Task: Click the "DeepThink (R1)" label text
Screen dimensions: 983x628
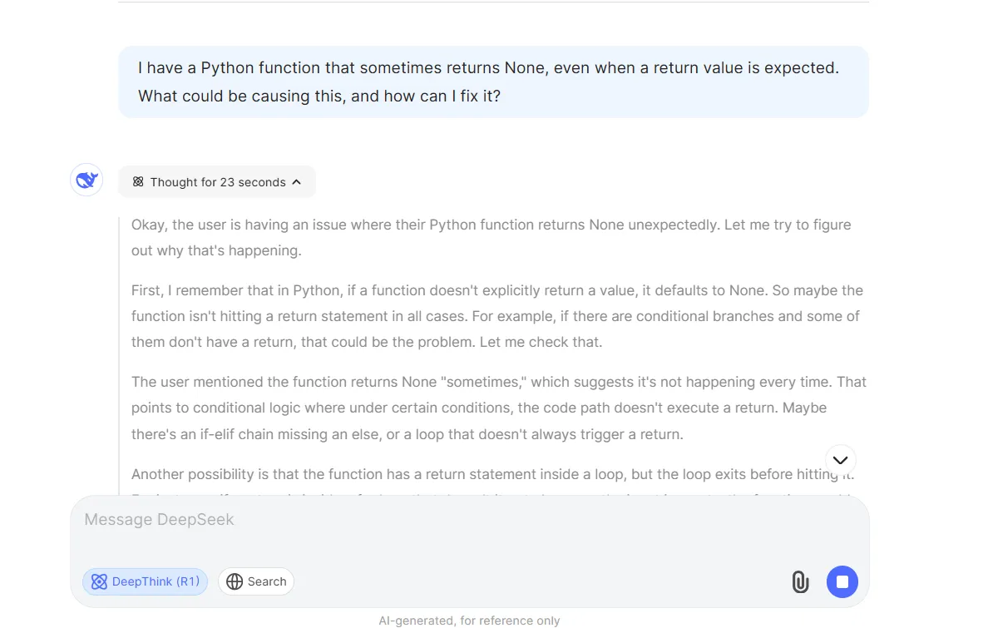Action: tap(156, 581)
